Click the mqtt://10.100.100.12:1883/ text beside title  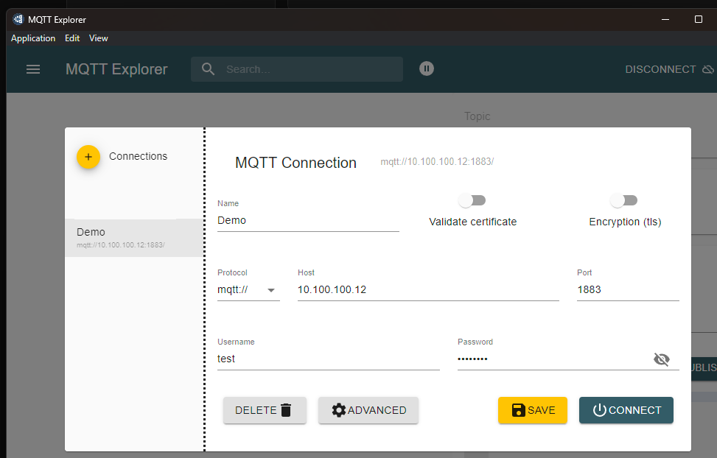click(x=437, y=161)
